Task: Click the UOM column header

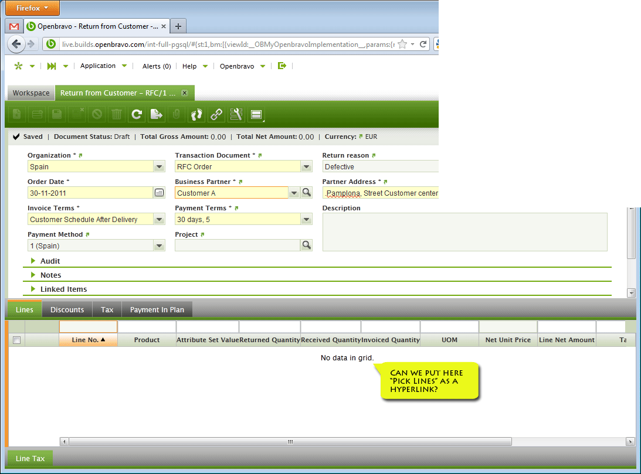Action: coord(449,340)
